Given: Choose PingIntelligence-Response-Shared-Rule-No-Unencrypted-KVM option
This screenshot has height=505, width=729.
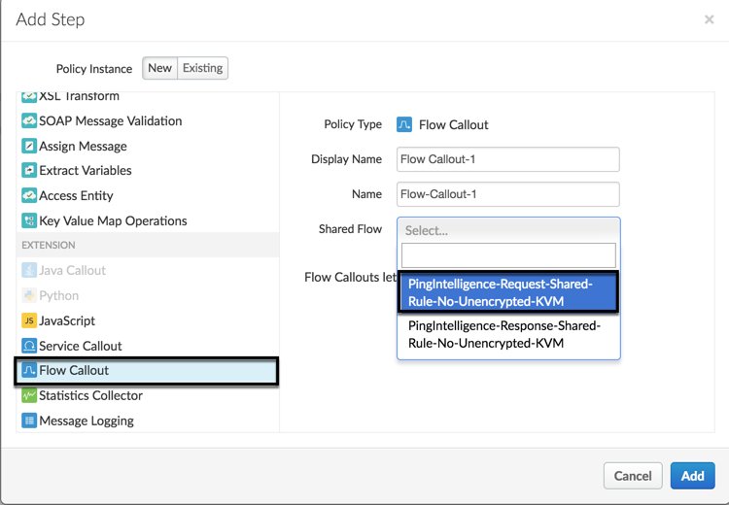Looking at the screenshot, I should 508,334.
